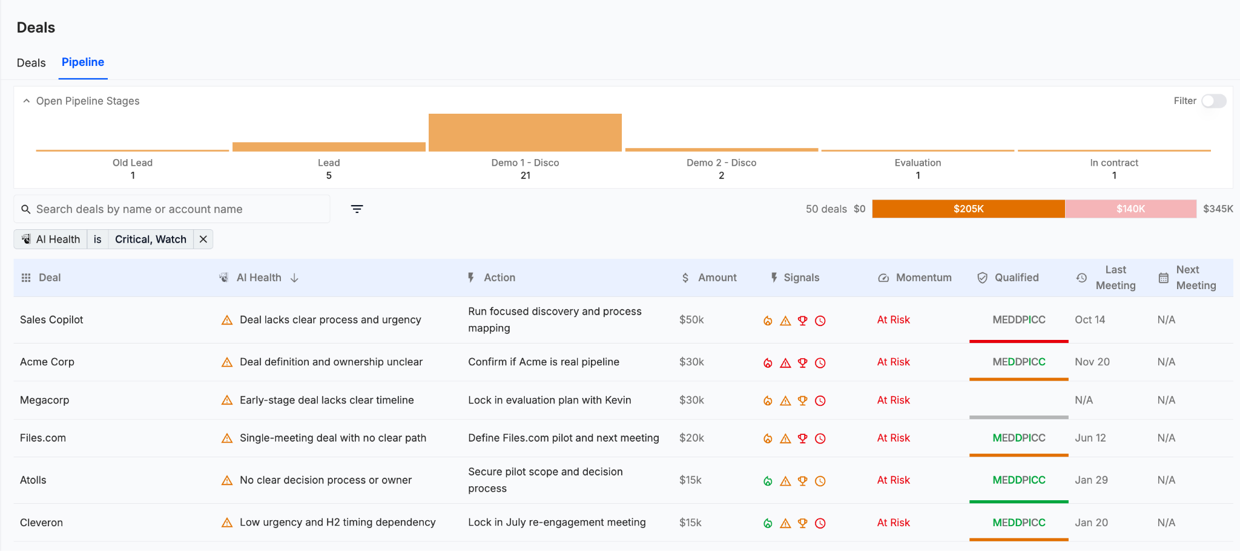This screenshot has height=551, width=1240.
Task: Open the filter list icon beside search
Action: pos(357,209)
